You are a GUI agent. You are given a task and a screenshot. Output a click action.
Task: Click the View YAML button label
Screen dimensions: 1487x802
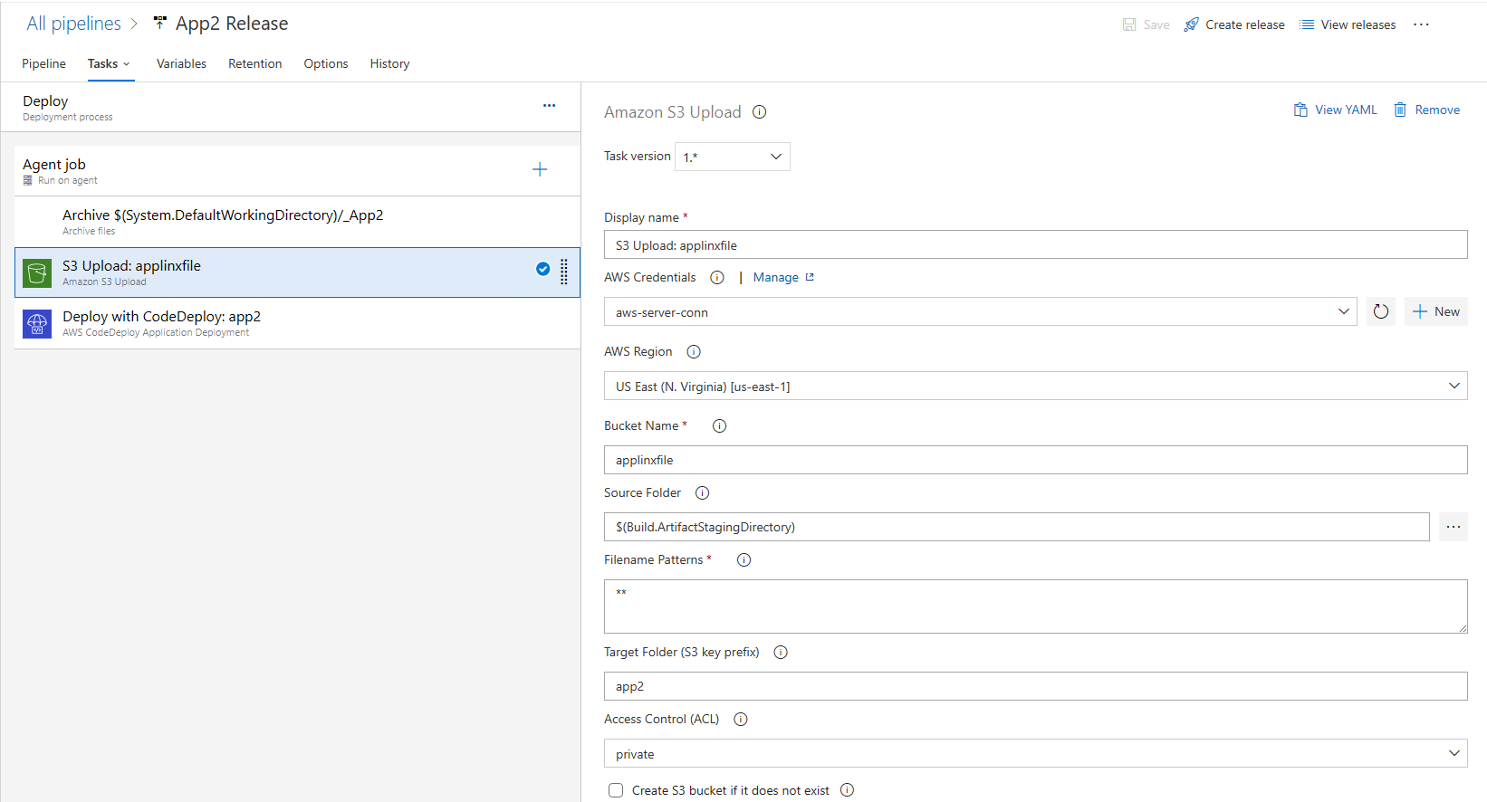[x=1346, y=110]
